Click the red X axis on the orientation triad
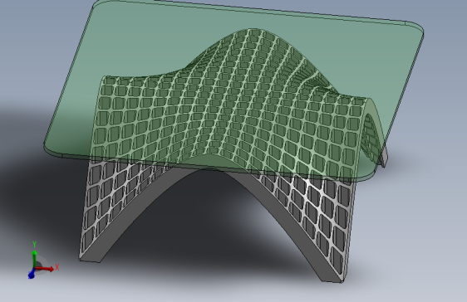 point(45,269)
